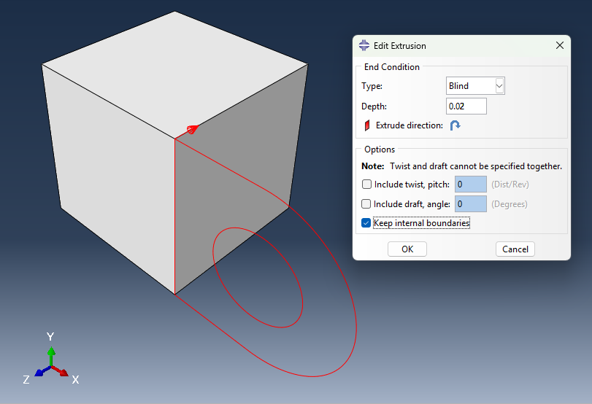
Task: Close the Edit Extrusion dialog
Action: pyautogui.click(x=560, y=45)
